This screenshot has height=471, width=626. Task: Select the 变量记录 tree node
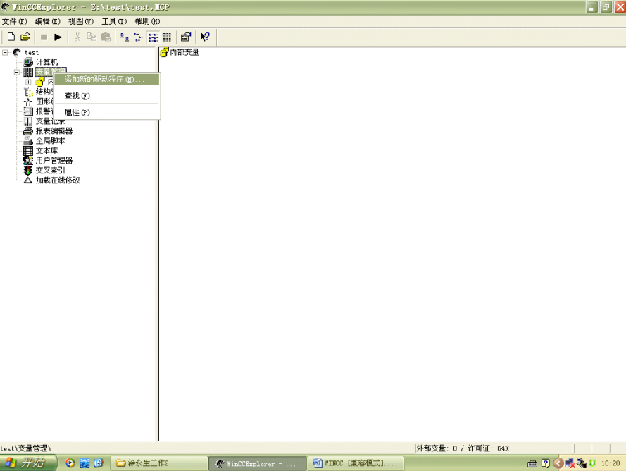pyautogui.click(x=50, y=121)
